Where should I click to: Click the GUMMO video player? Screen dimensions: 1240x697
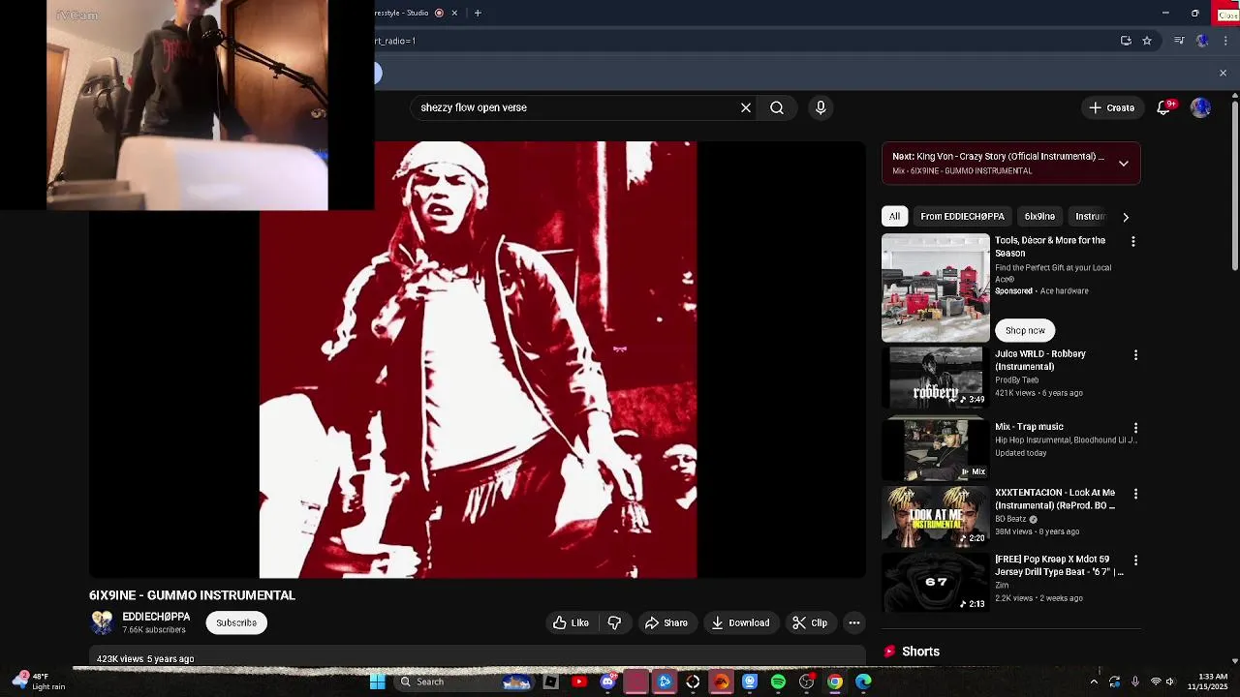(478, 360)
